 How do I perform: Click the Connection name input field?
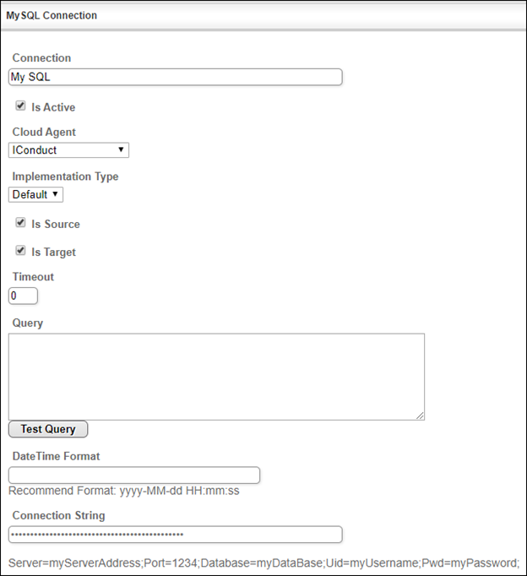pyautogui.click(x=175, y=77)
